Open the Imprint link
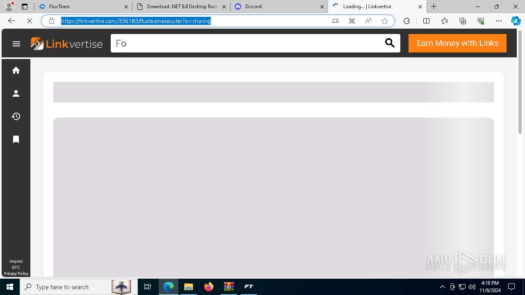The image size is (525, 295). (16, 261)
